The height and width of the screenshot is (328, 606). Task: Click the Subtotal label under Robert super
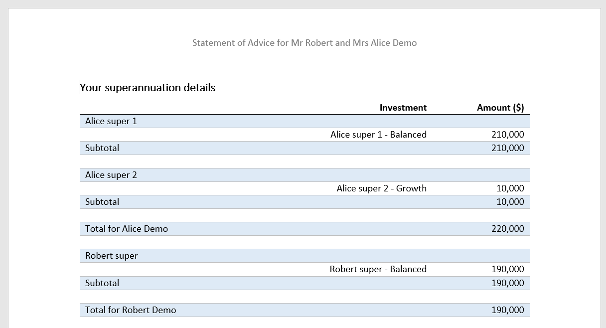tap(102, 283)
